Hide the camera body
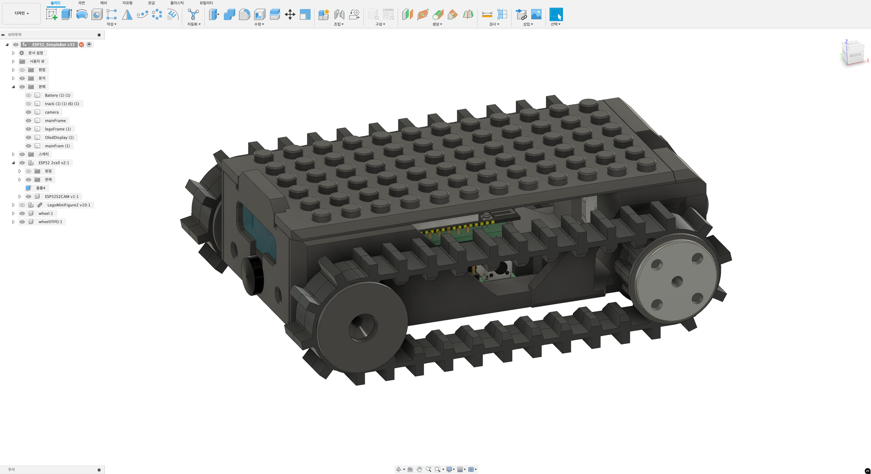The height and width of the screenshot is (474, 871). pos(29,112)
